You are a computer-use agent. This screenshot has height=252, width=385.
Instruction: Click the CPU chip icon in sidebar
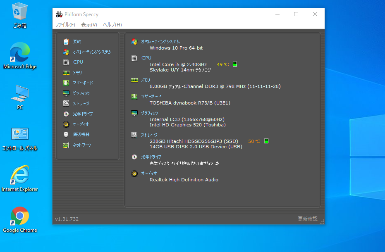[x=66, y=62]
